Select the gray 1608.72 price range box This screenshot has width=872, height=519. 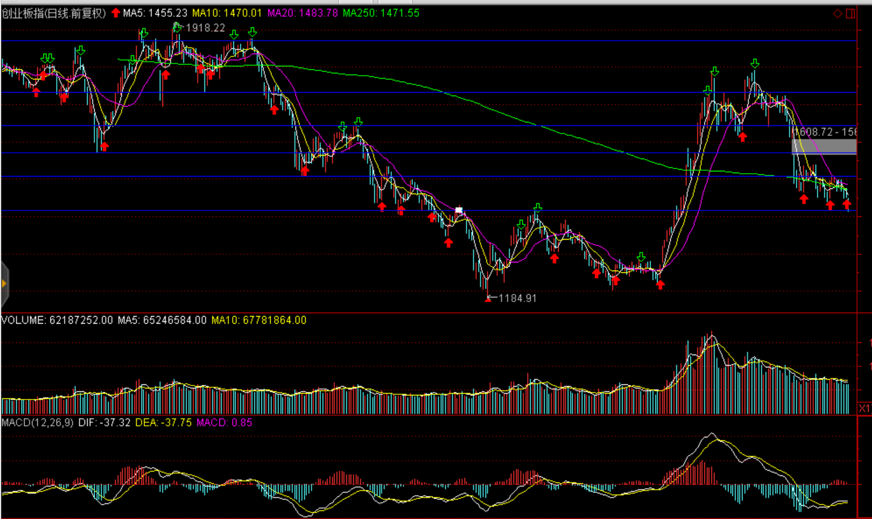coord(824,146)
